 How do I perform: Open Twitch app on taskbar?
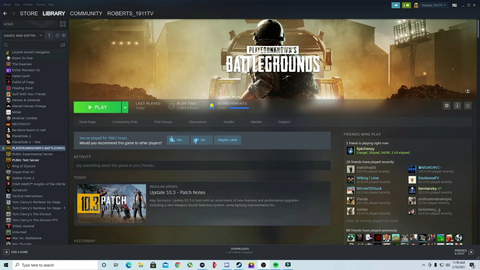click(251, 265)
